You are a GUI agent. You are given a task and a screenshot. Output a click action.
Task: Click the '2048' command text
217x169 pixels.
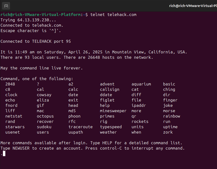pos(10,84)
